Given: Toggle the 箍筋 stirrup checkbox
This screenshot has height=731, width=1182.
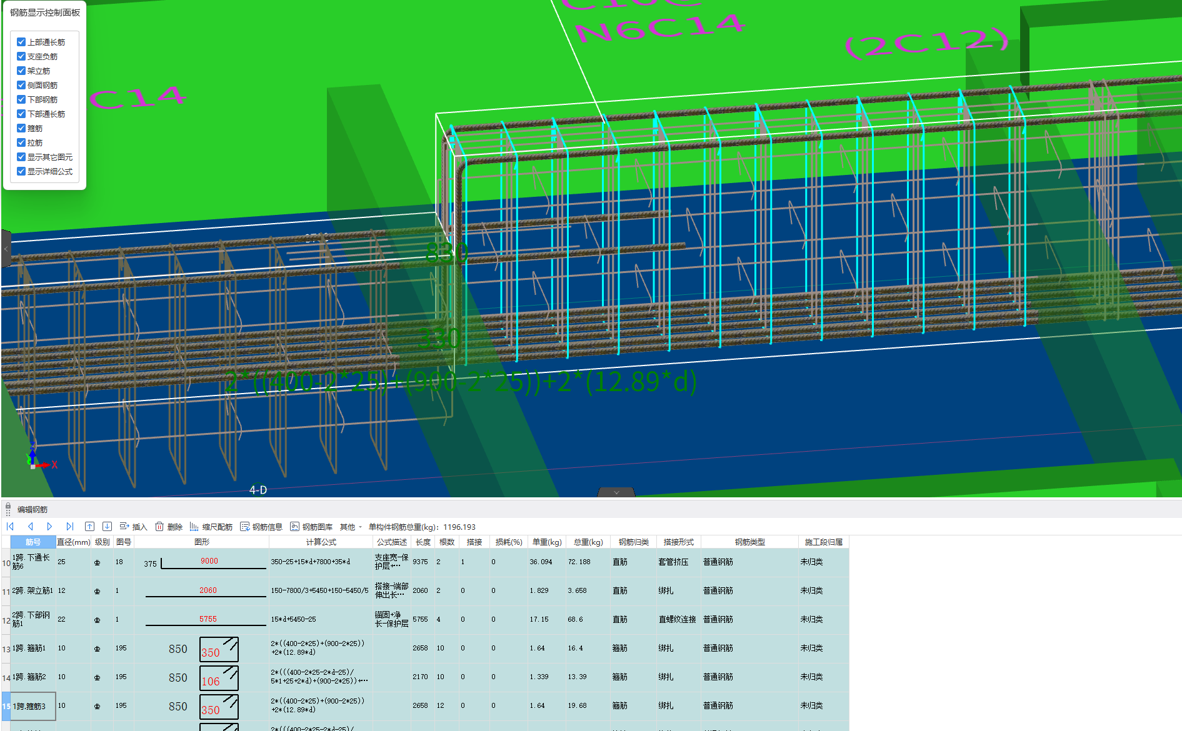Looking at the screenshot, I should 21,128.
